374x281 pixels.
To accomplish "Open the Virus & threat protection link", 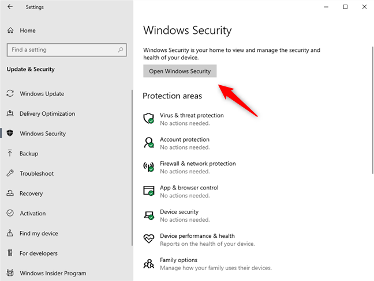I will pos(192,115).
